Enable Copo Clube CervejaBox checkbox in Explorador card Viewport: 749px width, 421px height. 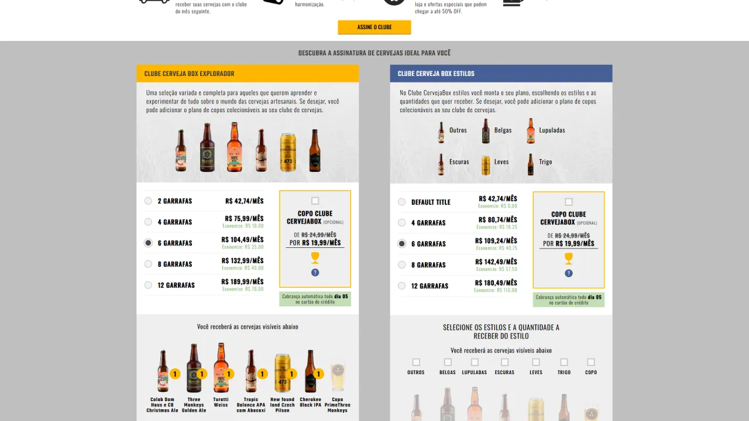click(x=315, y=201)
